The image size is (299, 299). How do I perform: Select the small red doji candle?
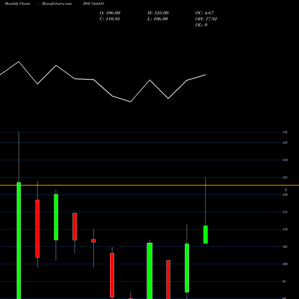point(93,241)
